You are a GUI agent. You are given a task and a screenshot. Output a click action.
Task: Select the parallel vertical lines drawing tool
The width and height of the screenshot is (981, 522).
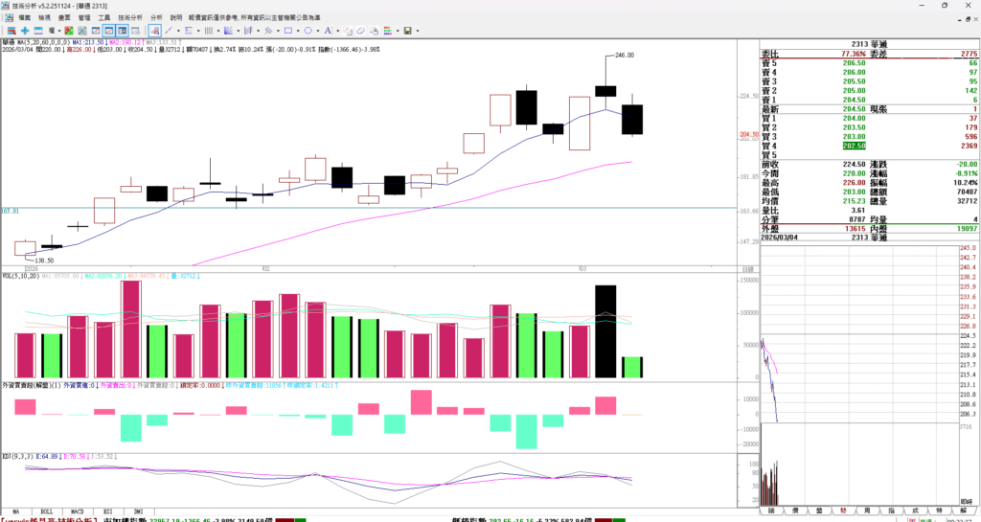(208, 31)
